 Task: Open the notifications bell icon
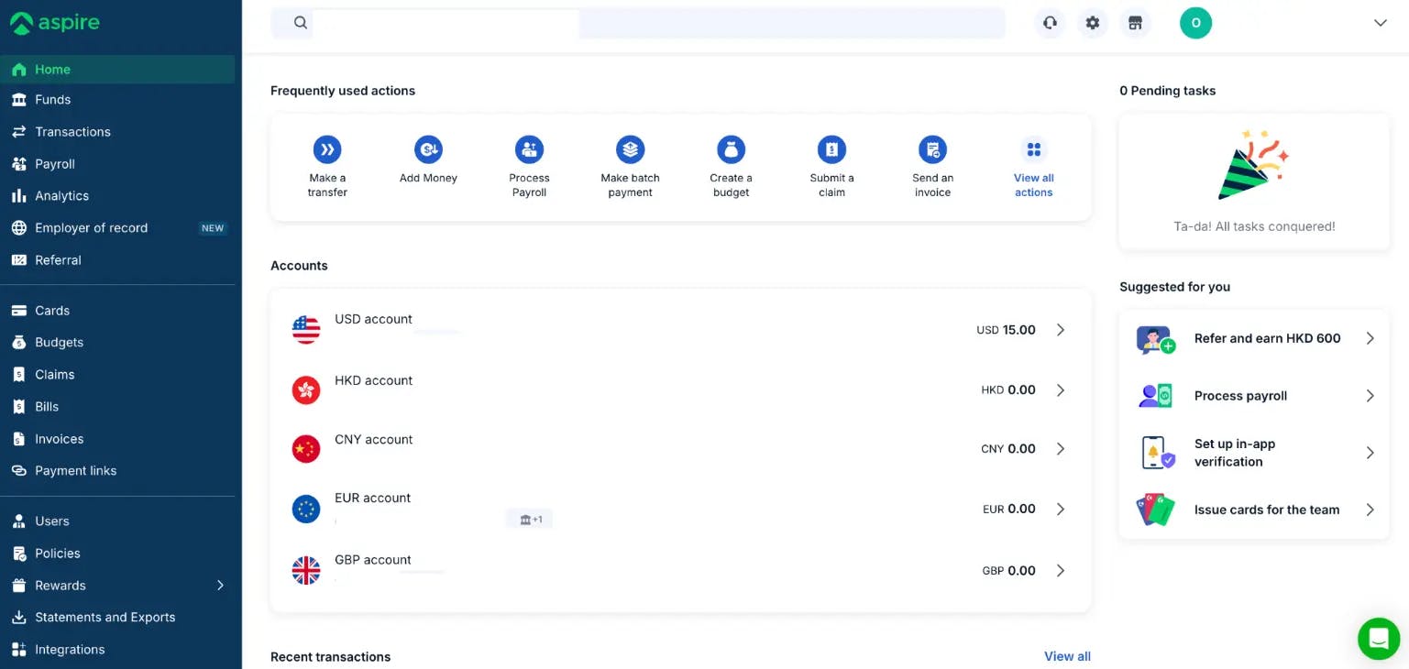tap(1050, 22)
